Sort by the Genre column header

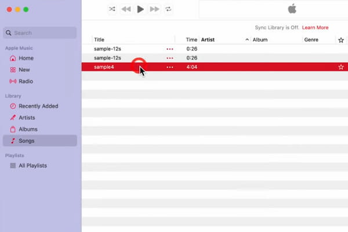(311, 40)
